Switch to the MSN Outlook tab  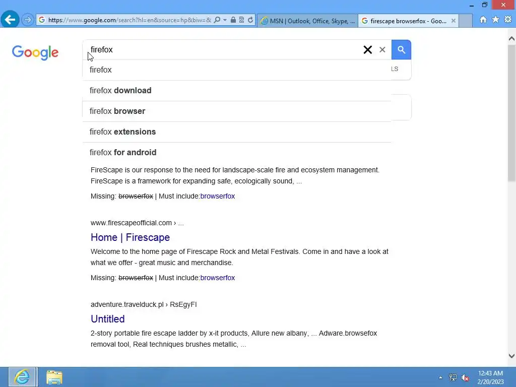tap(307, 21)
